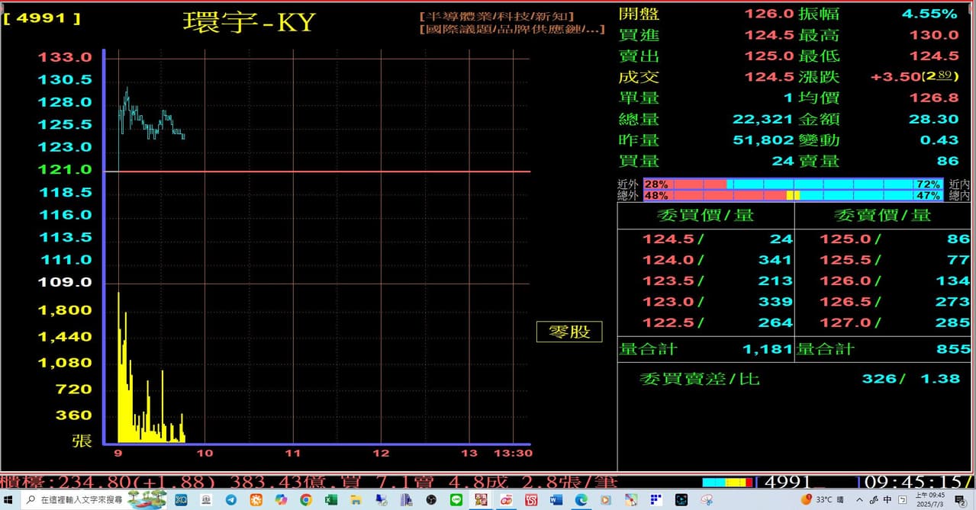Click the 委賣價/量 column header

click(882, 215)
